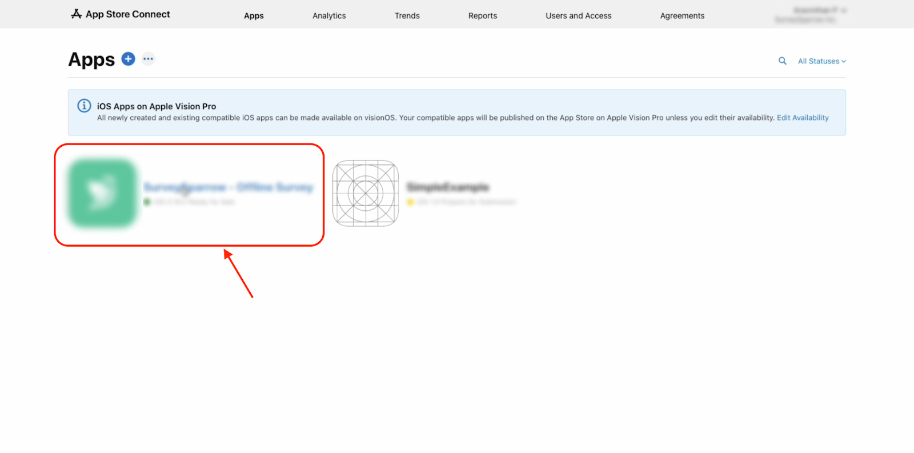This screenshot has height=453, width=914.
Task: Open the Agreements section
Action: pyautogui.click(x=682, y=16)
